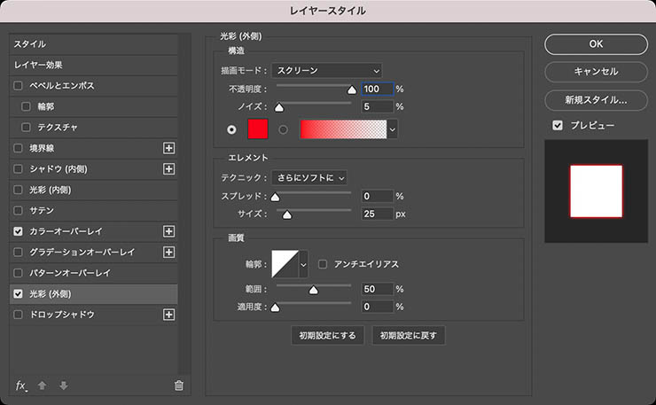Expand the 輪郭 contour picker arrow
Image resolution: width=656 pixels, height=405 pixels.
304,264
